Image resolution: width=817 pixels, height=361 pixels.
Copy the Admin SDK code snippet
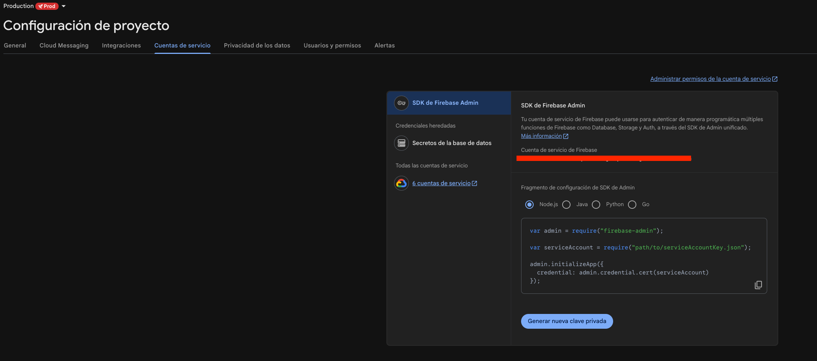(x=758, y=285)
